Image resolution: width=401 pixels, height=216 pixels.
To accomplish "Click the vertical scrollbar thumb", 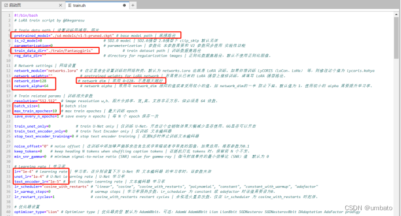I will (x=396, y=38).
